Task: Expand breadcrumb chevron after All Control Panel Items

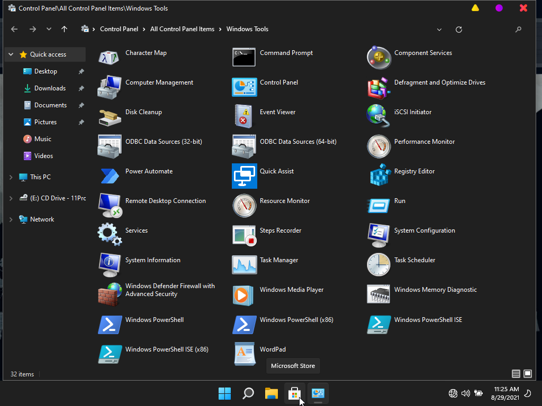Action: (x=220, y=30)
